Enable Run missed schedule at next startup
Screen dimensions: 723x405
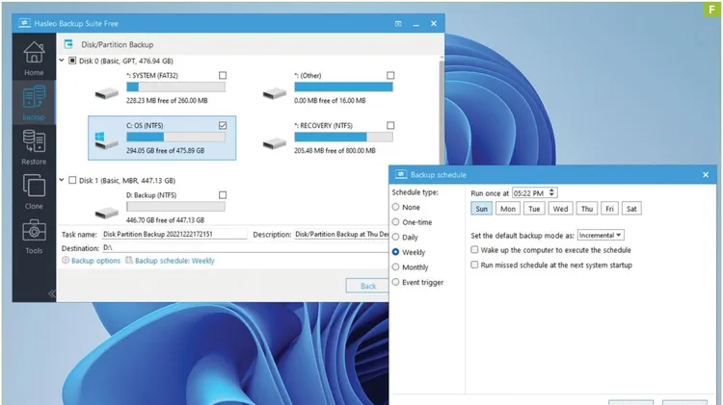474,265
